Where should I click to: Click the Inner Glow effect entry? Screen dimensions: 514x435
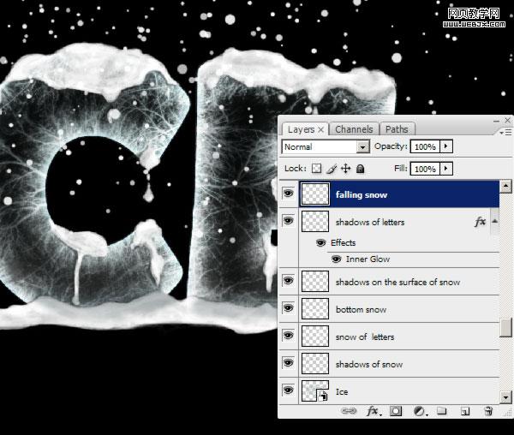point(368,259)
